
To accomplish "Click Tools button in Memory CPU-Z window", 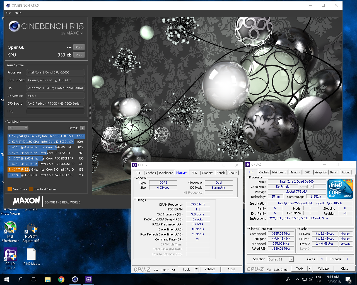I will [186, 269].
